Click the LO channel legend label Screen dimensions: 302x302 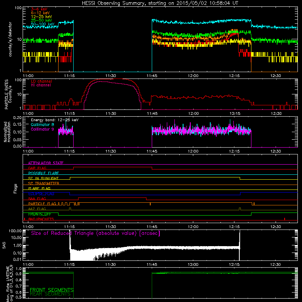[x=42, y=81]
